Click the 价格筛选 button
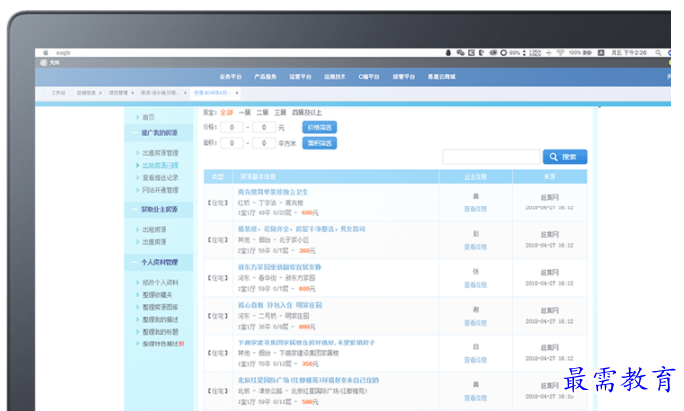Viewport: 684px width, 411px height. tap(320, 127)
